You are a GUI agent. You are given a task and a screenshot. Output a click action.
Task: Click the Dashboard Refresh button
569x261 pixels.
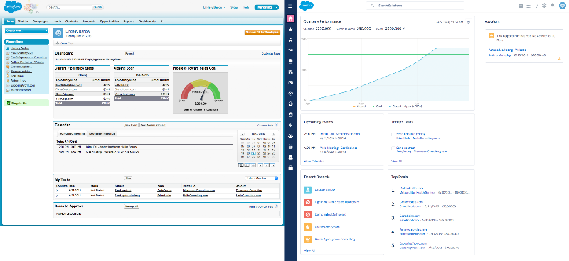130,54
